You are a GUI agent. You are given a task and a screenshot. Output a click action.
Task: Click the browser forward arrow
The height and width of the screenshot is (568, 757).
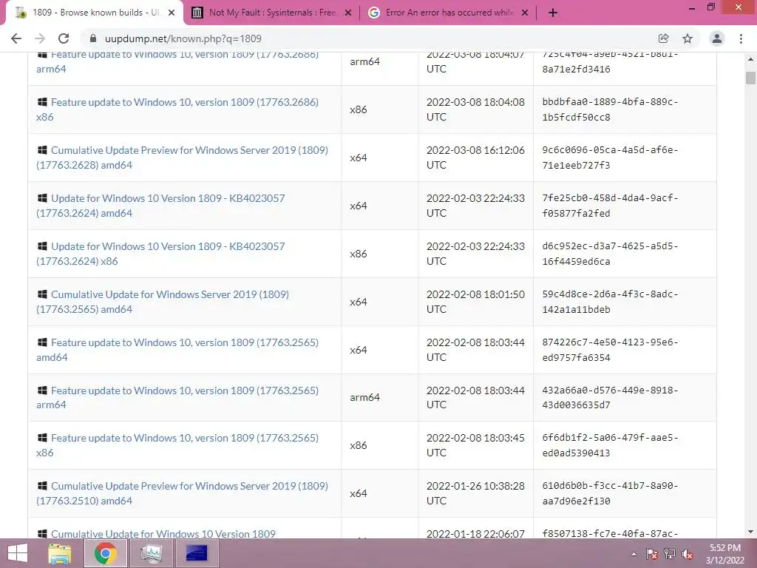[40, 38]
